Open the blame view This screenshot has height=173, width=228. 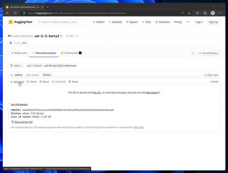(44, 82)
